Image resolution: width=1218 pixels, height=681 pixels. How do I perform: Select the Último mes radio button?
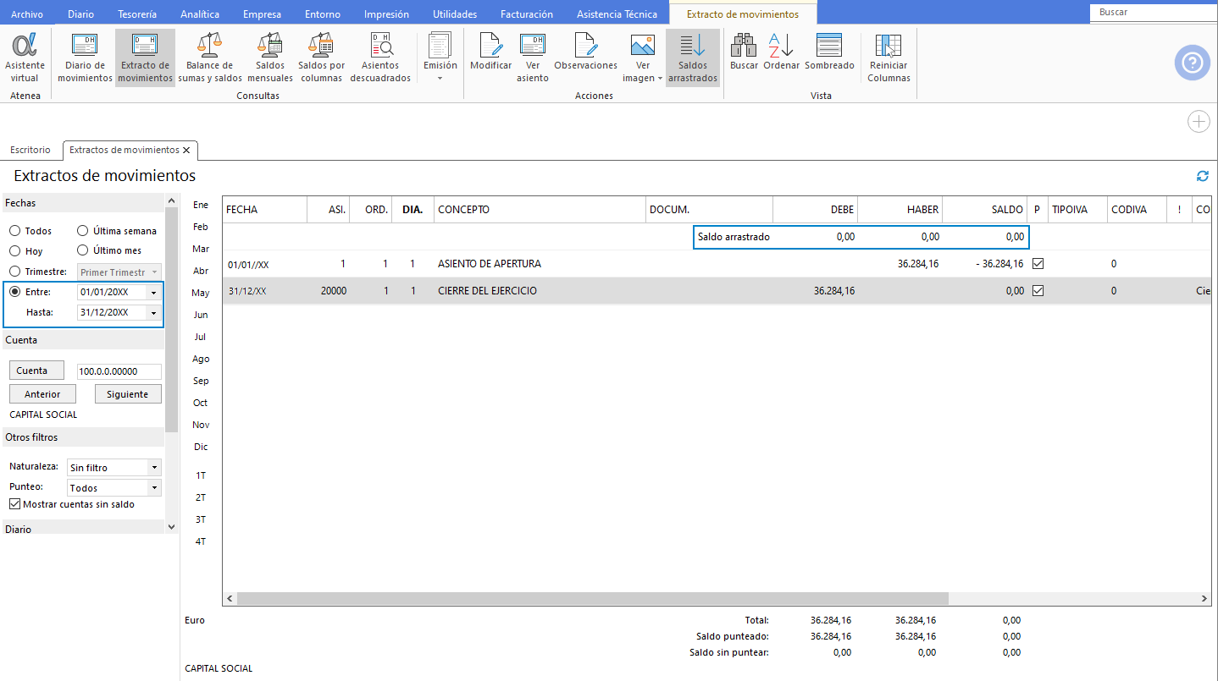click(x=83, y=250)
